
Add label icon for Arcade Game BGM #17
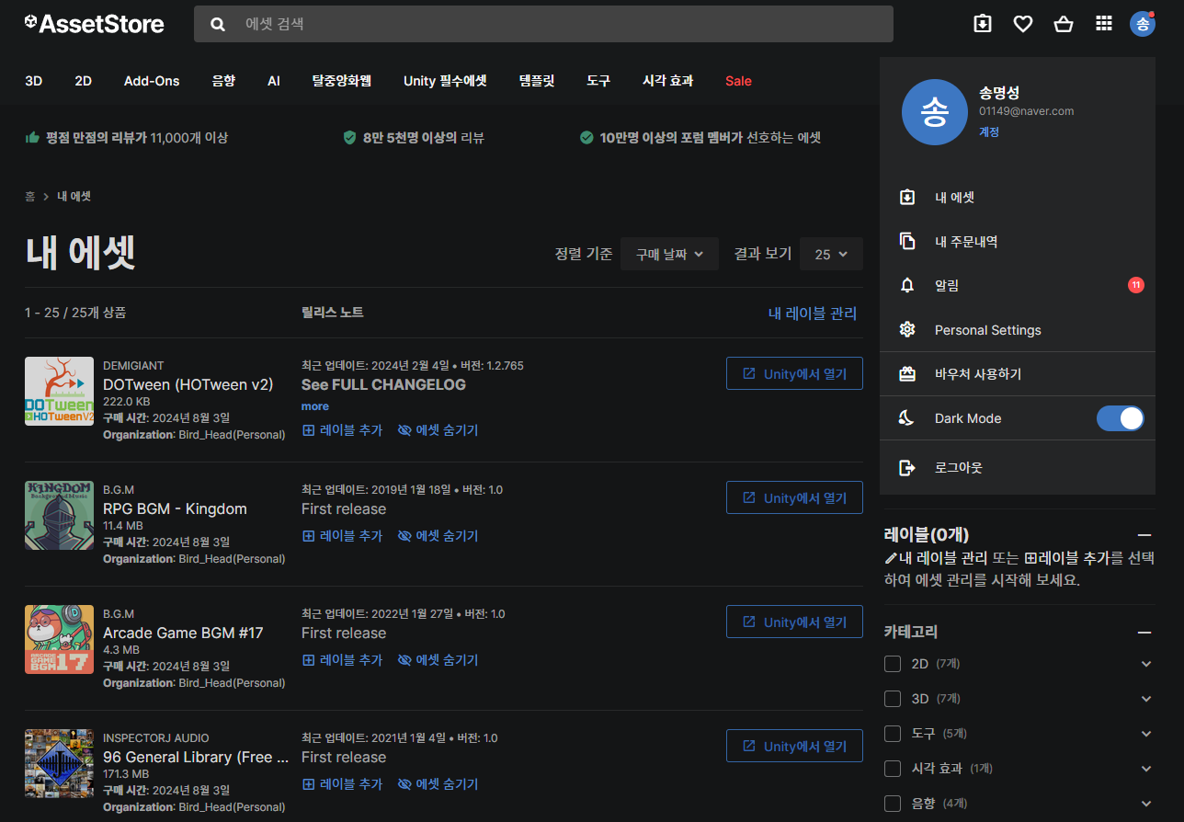309,660
